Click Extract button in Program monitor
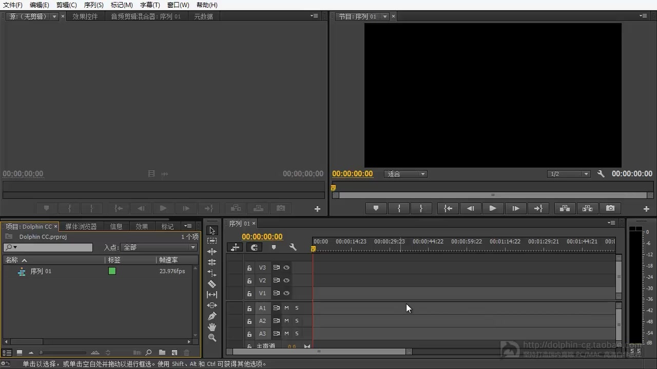This screenshot has width=657, height=369. (587, 209)
